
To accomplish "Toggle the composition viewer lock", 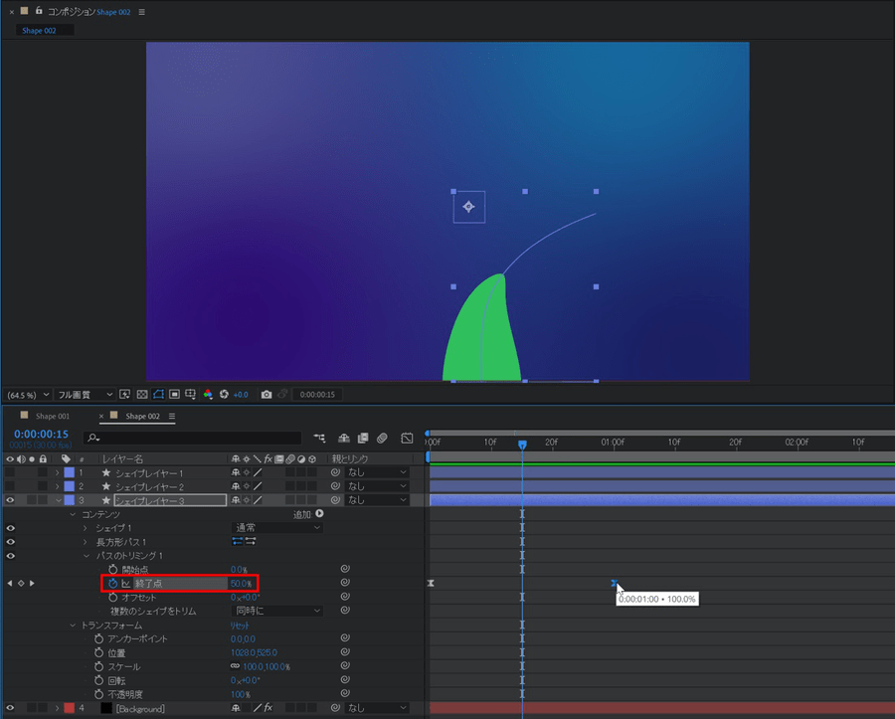I will coord(38,11).
